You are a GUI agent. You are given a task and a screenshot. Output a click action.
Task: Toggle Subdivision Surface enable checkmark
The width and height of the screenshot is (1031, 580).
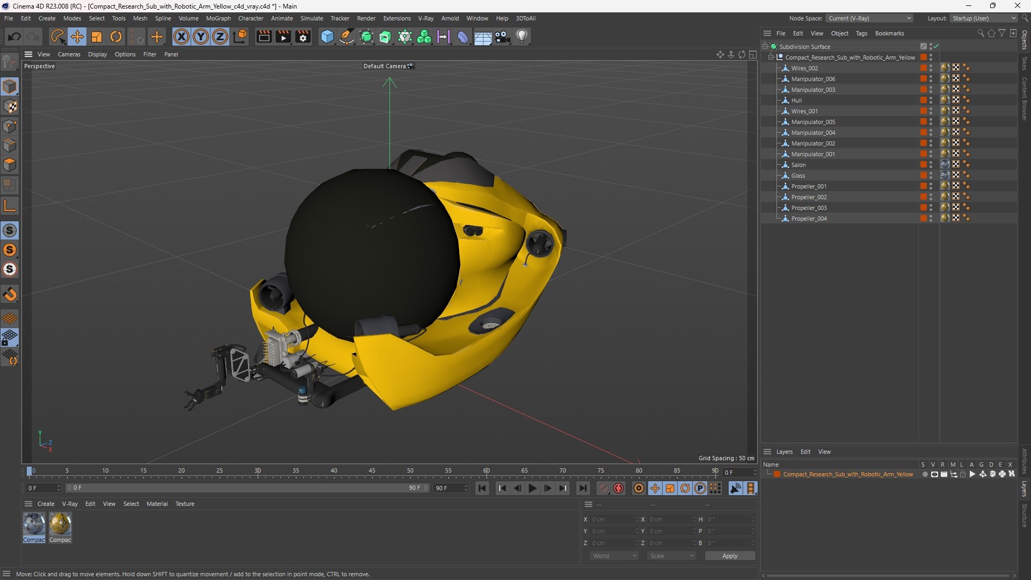tap(936, 46)
